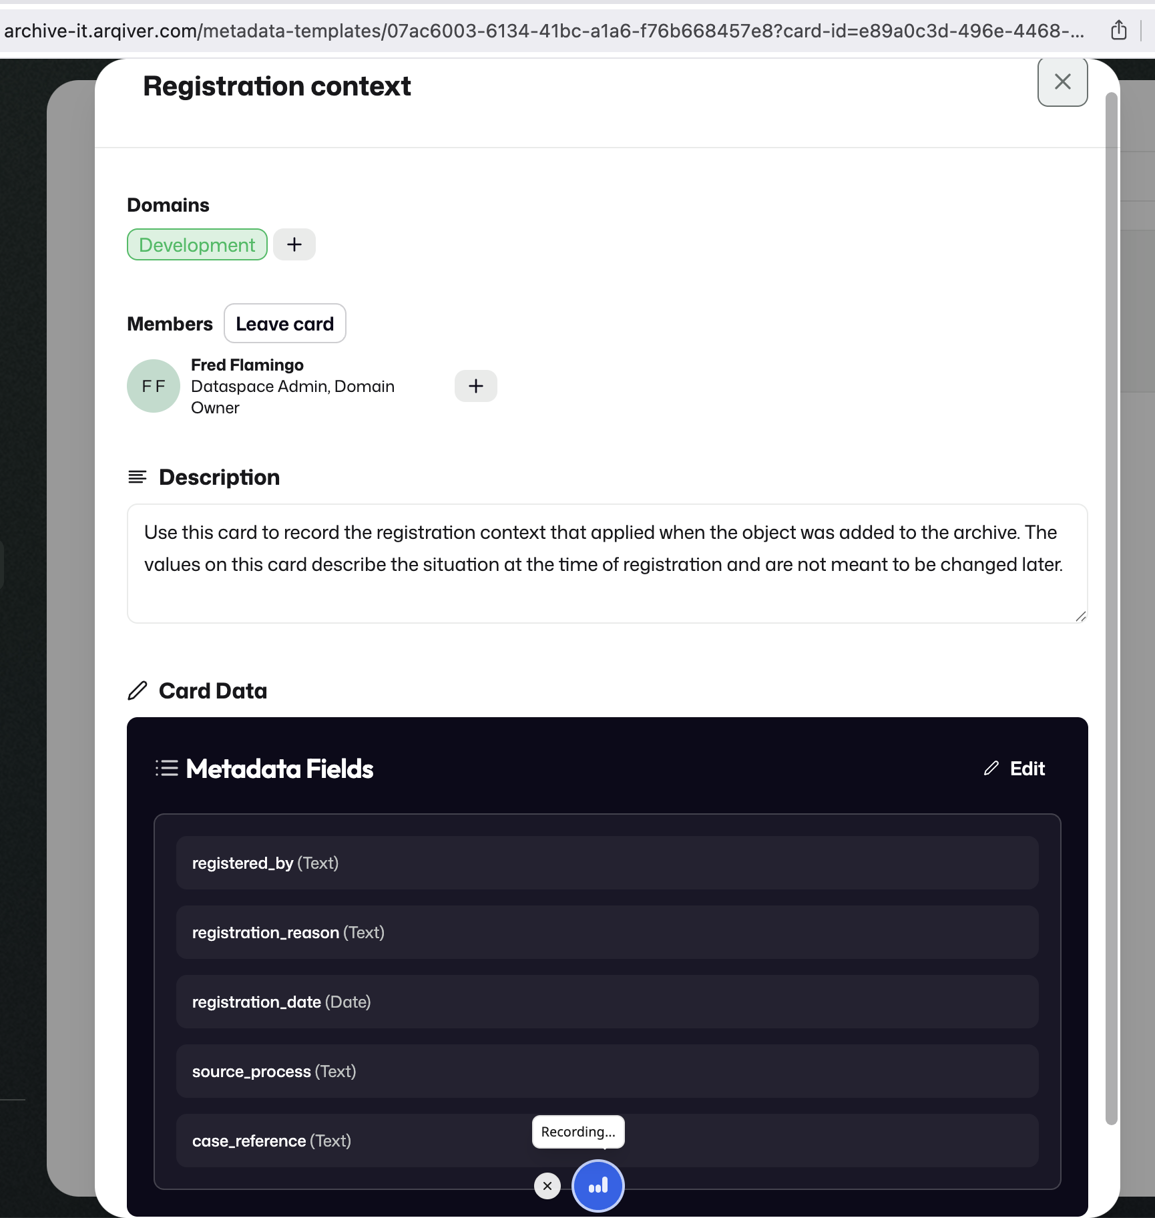Open the blue recording widget button
Image resolution: width=1155 pixels, height=1218 pixels.
(598, 1186)
